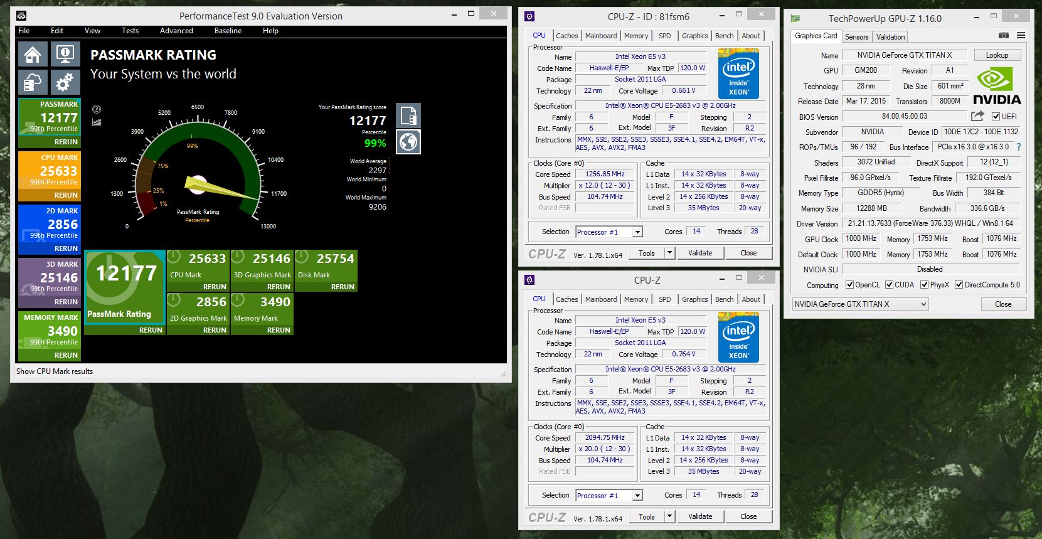
Task: Take a screenshot with GPU-Z camera icon
Action: coord(1004,36)
